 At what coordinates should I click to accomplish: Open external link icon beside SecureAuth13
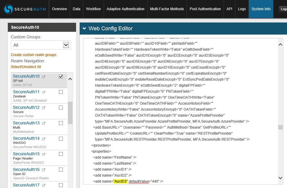coord(44,123)
